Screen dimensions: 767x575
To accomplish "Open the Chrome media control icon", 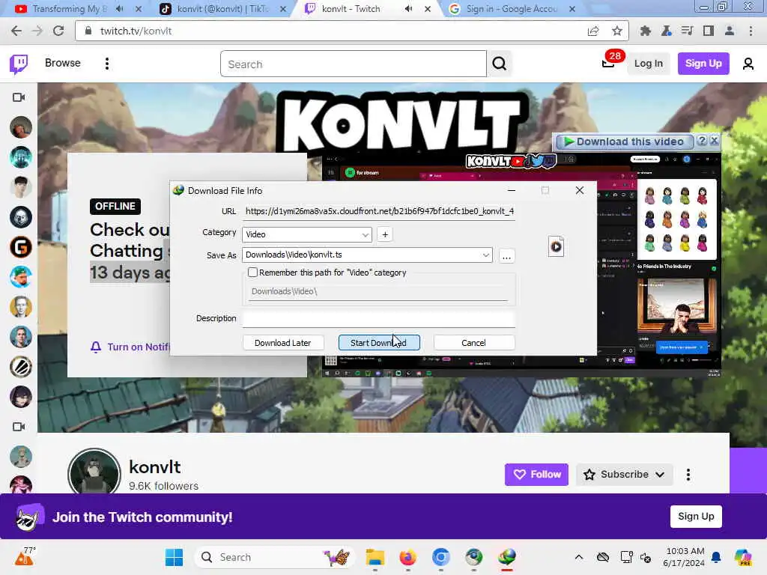I will (688, 31).
